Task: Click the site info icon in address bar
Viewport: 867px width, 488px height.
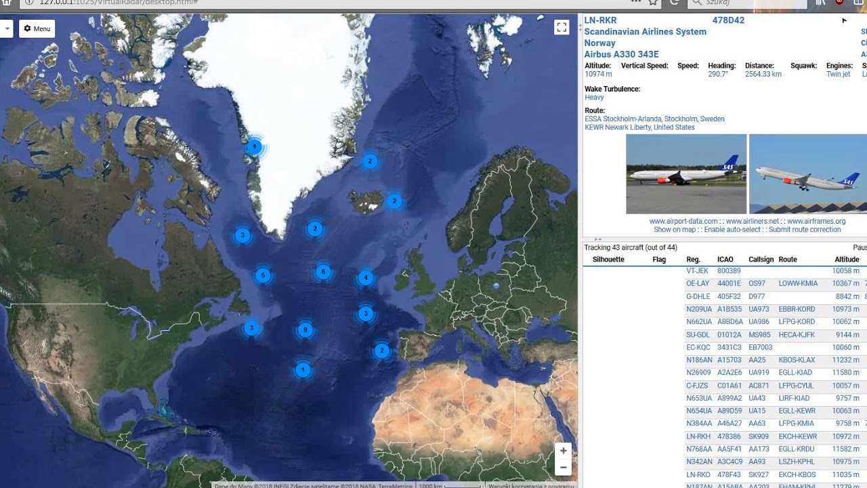Action: click(x=28, y=3)
